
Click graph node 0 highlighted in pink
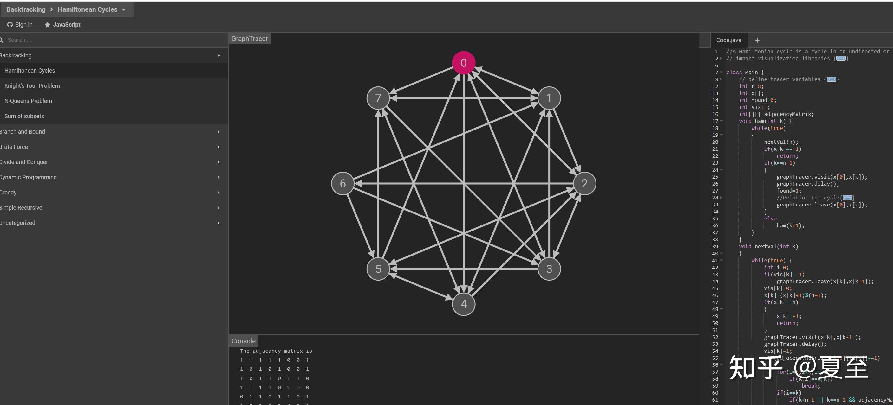coord(464,63)
